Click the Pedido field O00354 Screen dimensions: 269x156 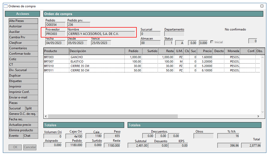click(x=55, y=24)
